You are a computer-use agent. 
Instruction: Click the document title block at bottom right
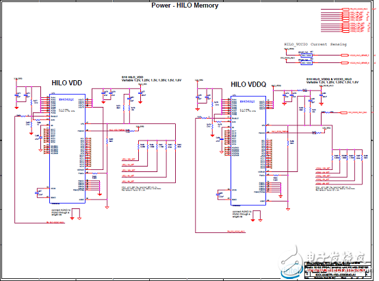[x=337, y=270]
